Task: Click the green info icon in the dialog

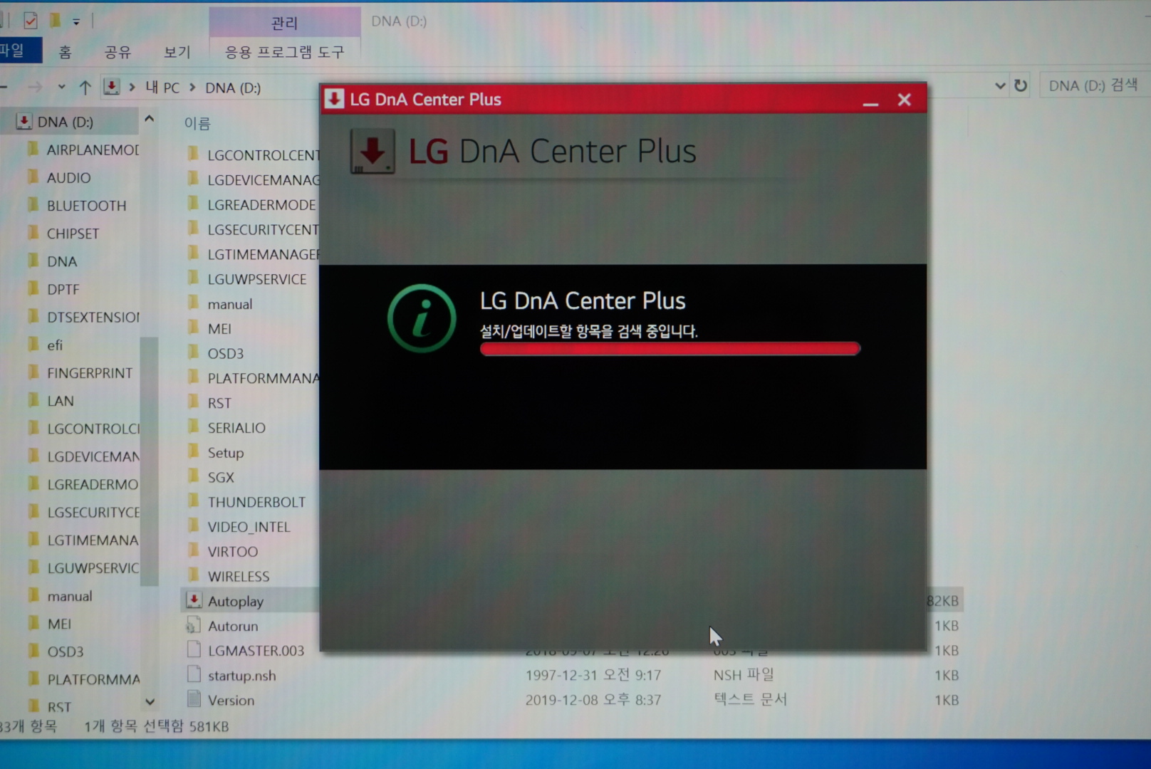Action: (422, 318)
